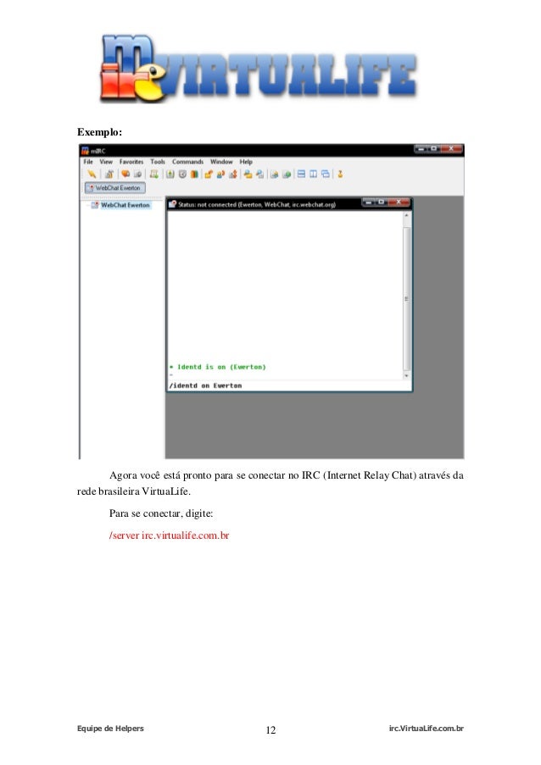Click the Connect lightning bolt toolbar icon

92,174
